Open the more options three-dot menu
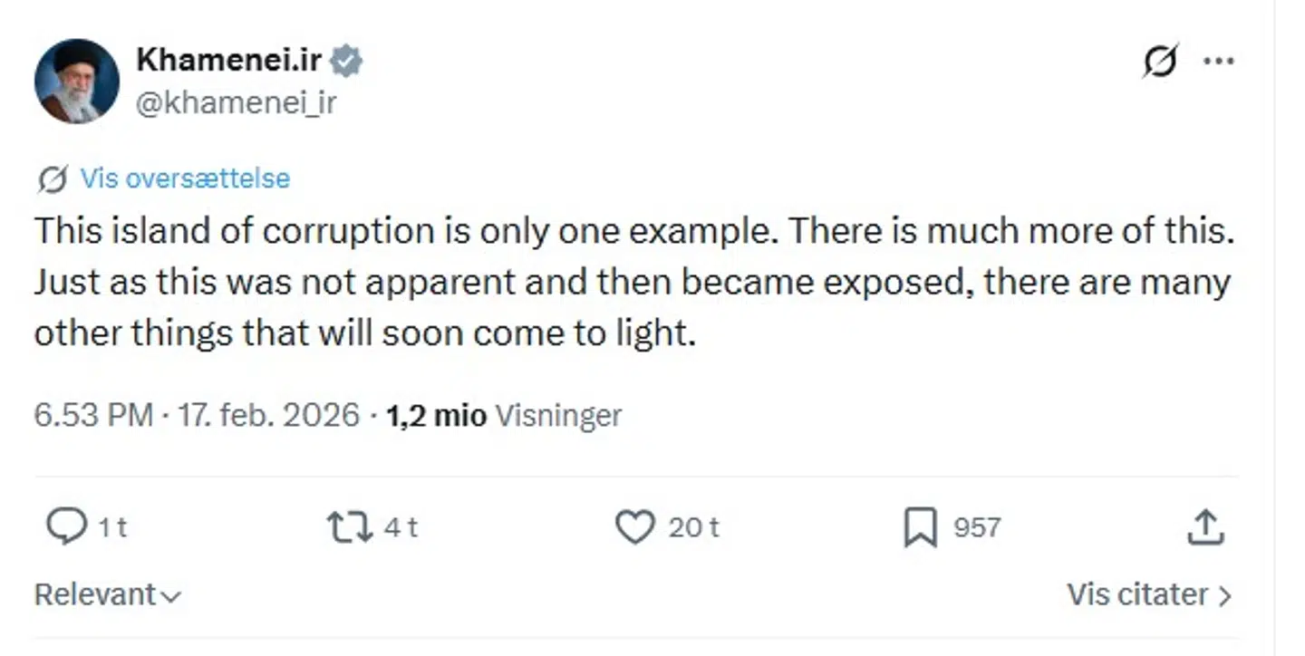1305x656 pixels. pos(1220,61)
